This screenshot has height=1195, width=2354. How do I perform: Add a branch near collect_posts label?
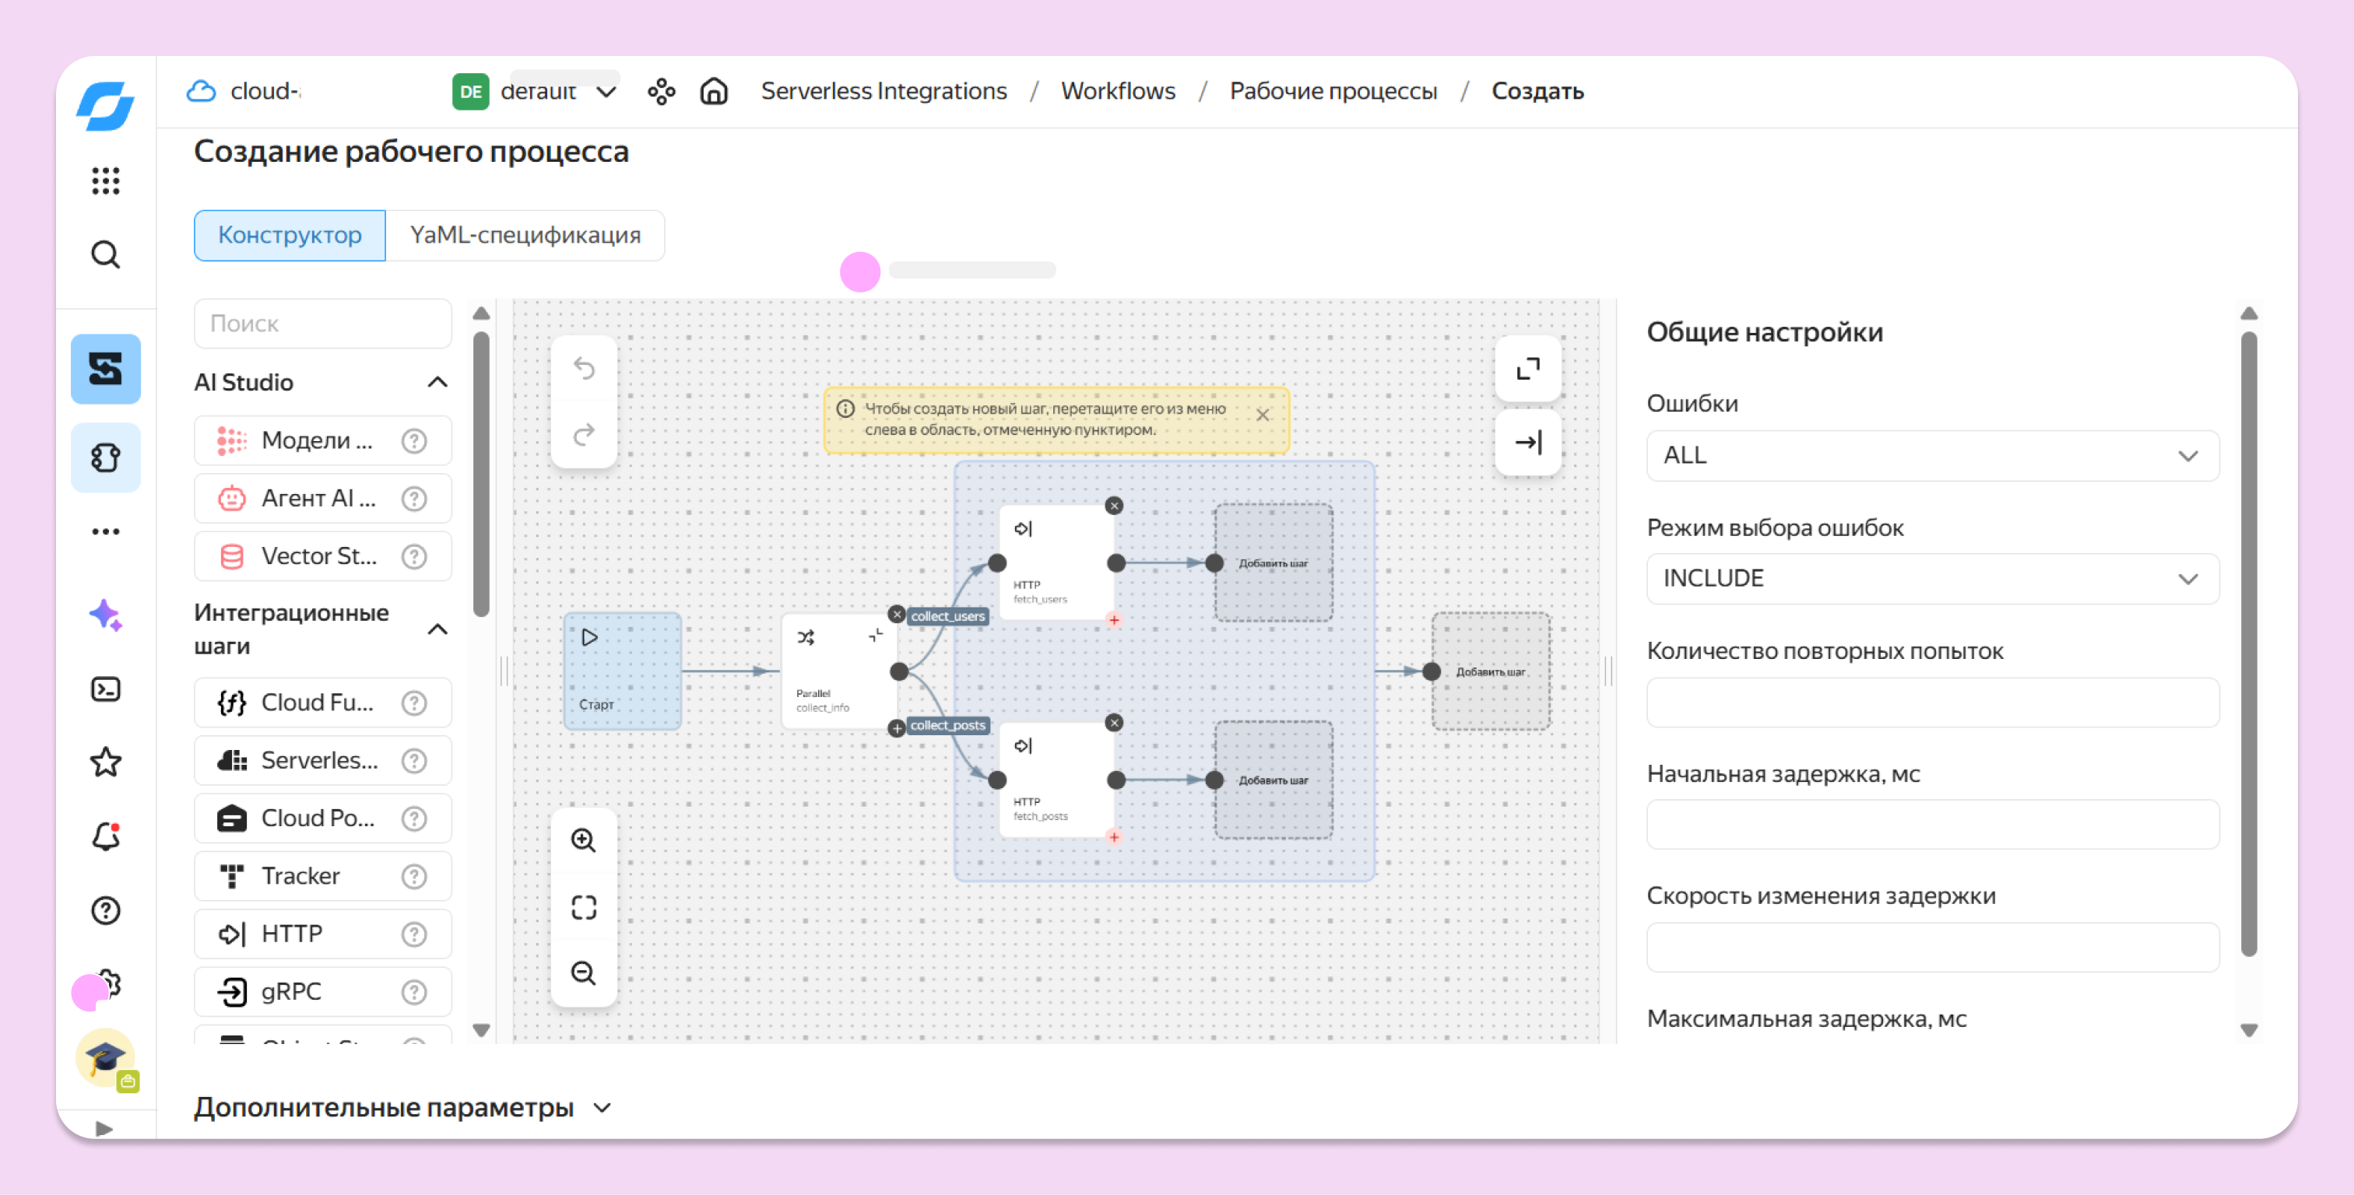(x=897, y=728)
